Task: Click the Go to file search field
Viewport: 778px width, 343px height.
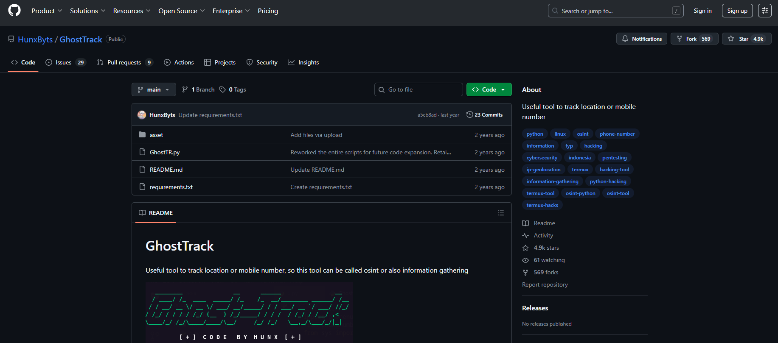Action: coord(418,89)
